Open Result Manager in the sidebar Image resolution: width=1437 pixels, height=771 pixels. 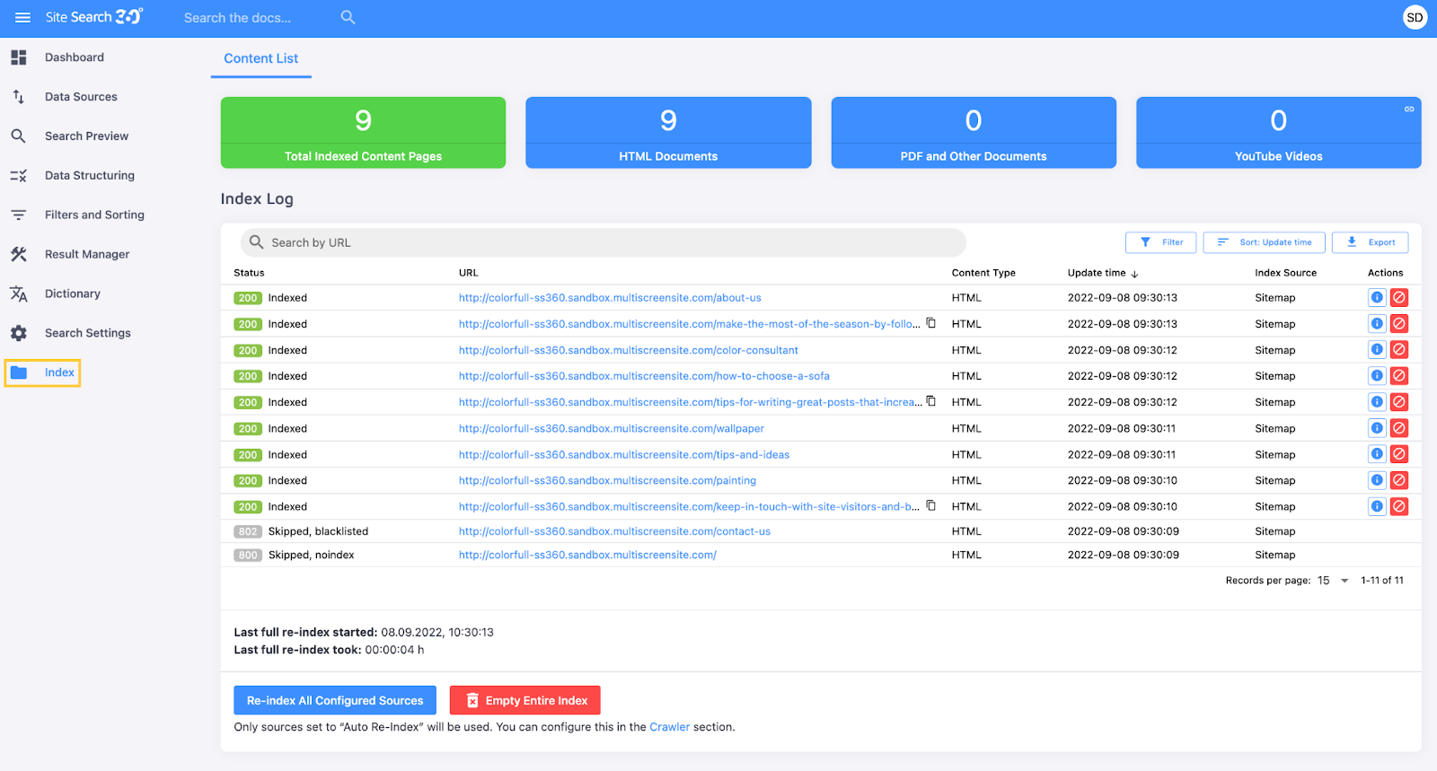pyautogui.click(x=87, y=254)
